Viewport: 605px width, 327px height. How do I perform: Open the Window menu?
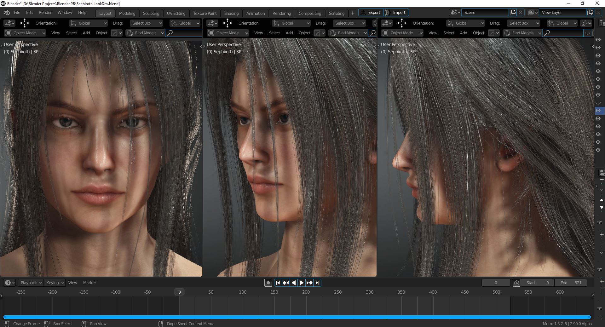tap(65, 13)
